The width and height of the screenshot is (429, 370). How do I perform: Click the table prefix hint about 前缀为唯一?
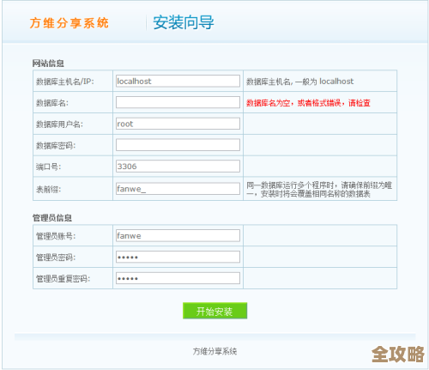pos(319,190)
